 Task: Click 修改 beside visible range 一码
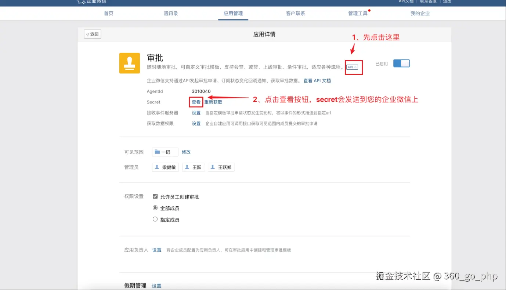point(186,152)
